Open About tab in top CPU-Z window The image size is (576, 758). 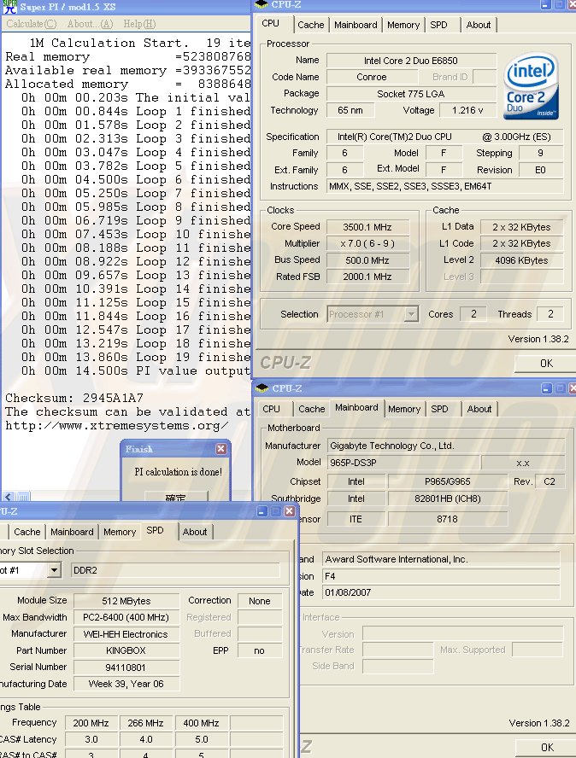pos(479,25)
